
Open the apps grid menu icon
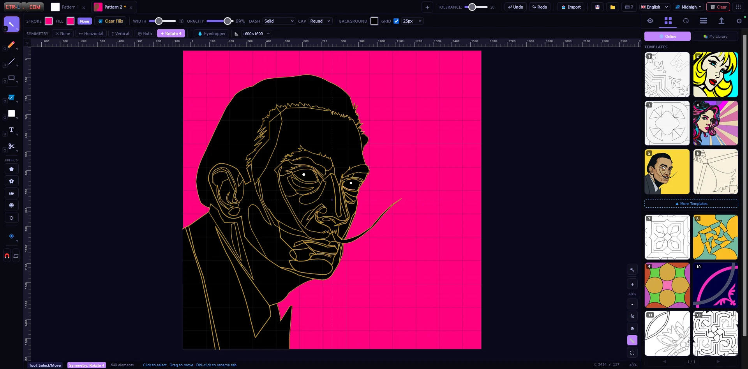click(738, 7)
